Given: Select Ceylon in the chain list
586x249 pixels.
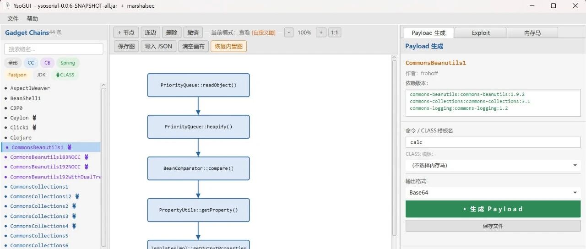Looking at the screenshot, I should [x=51, y=118].
